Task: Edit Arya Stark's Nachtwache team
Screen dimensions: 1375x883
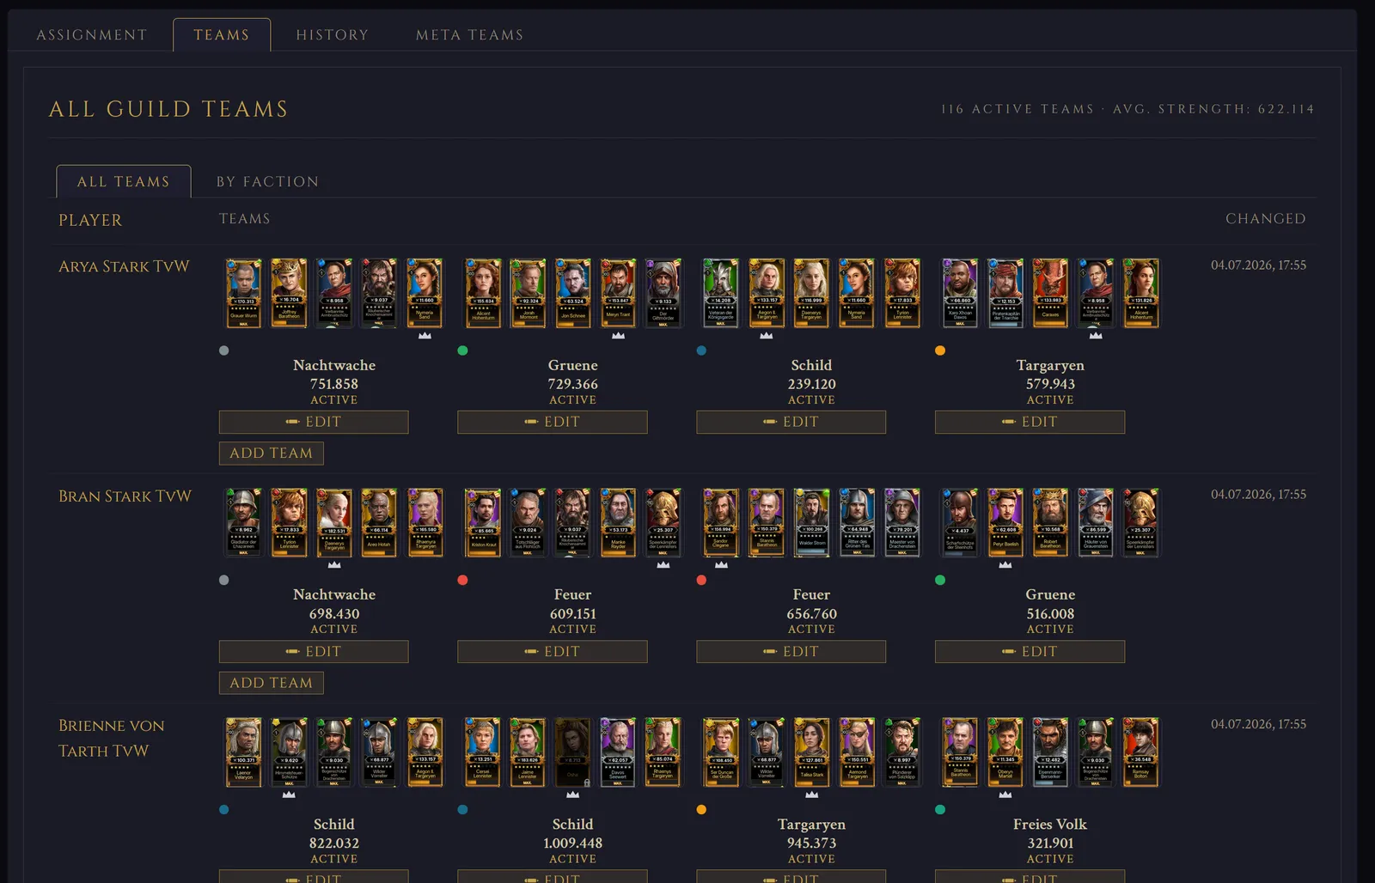Action: (314, 422)
